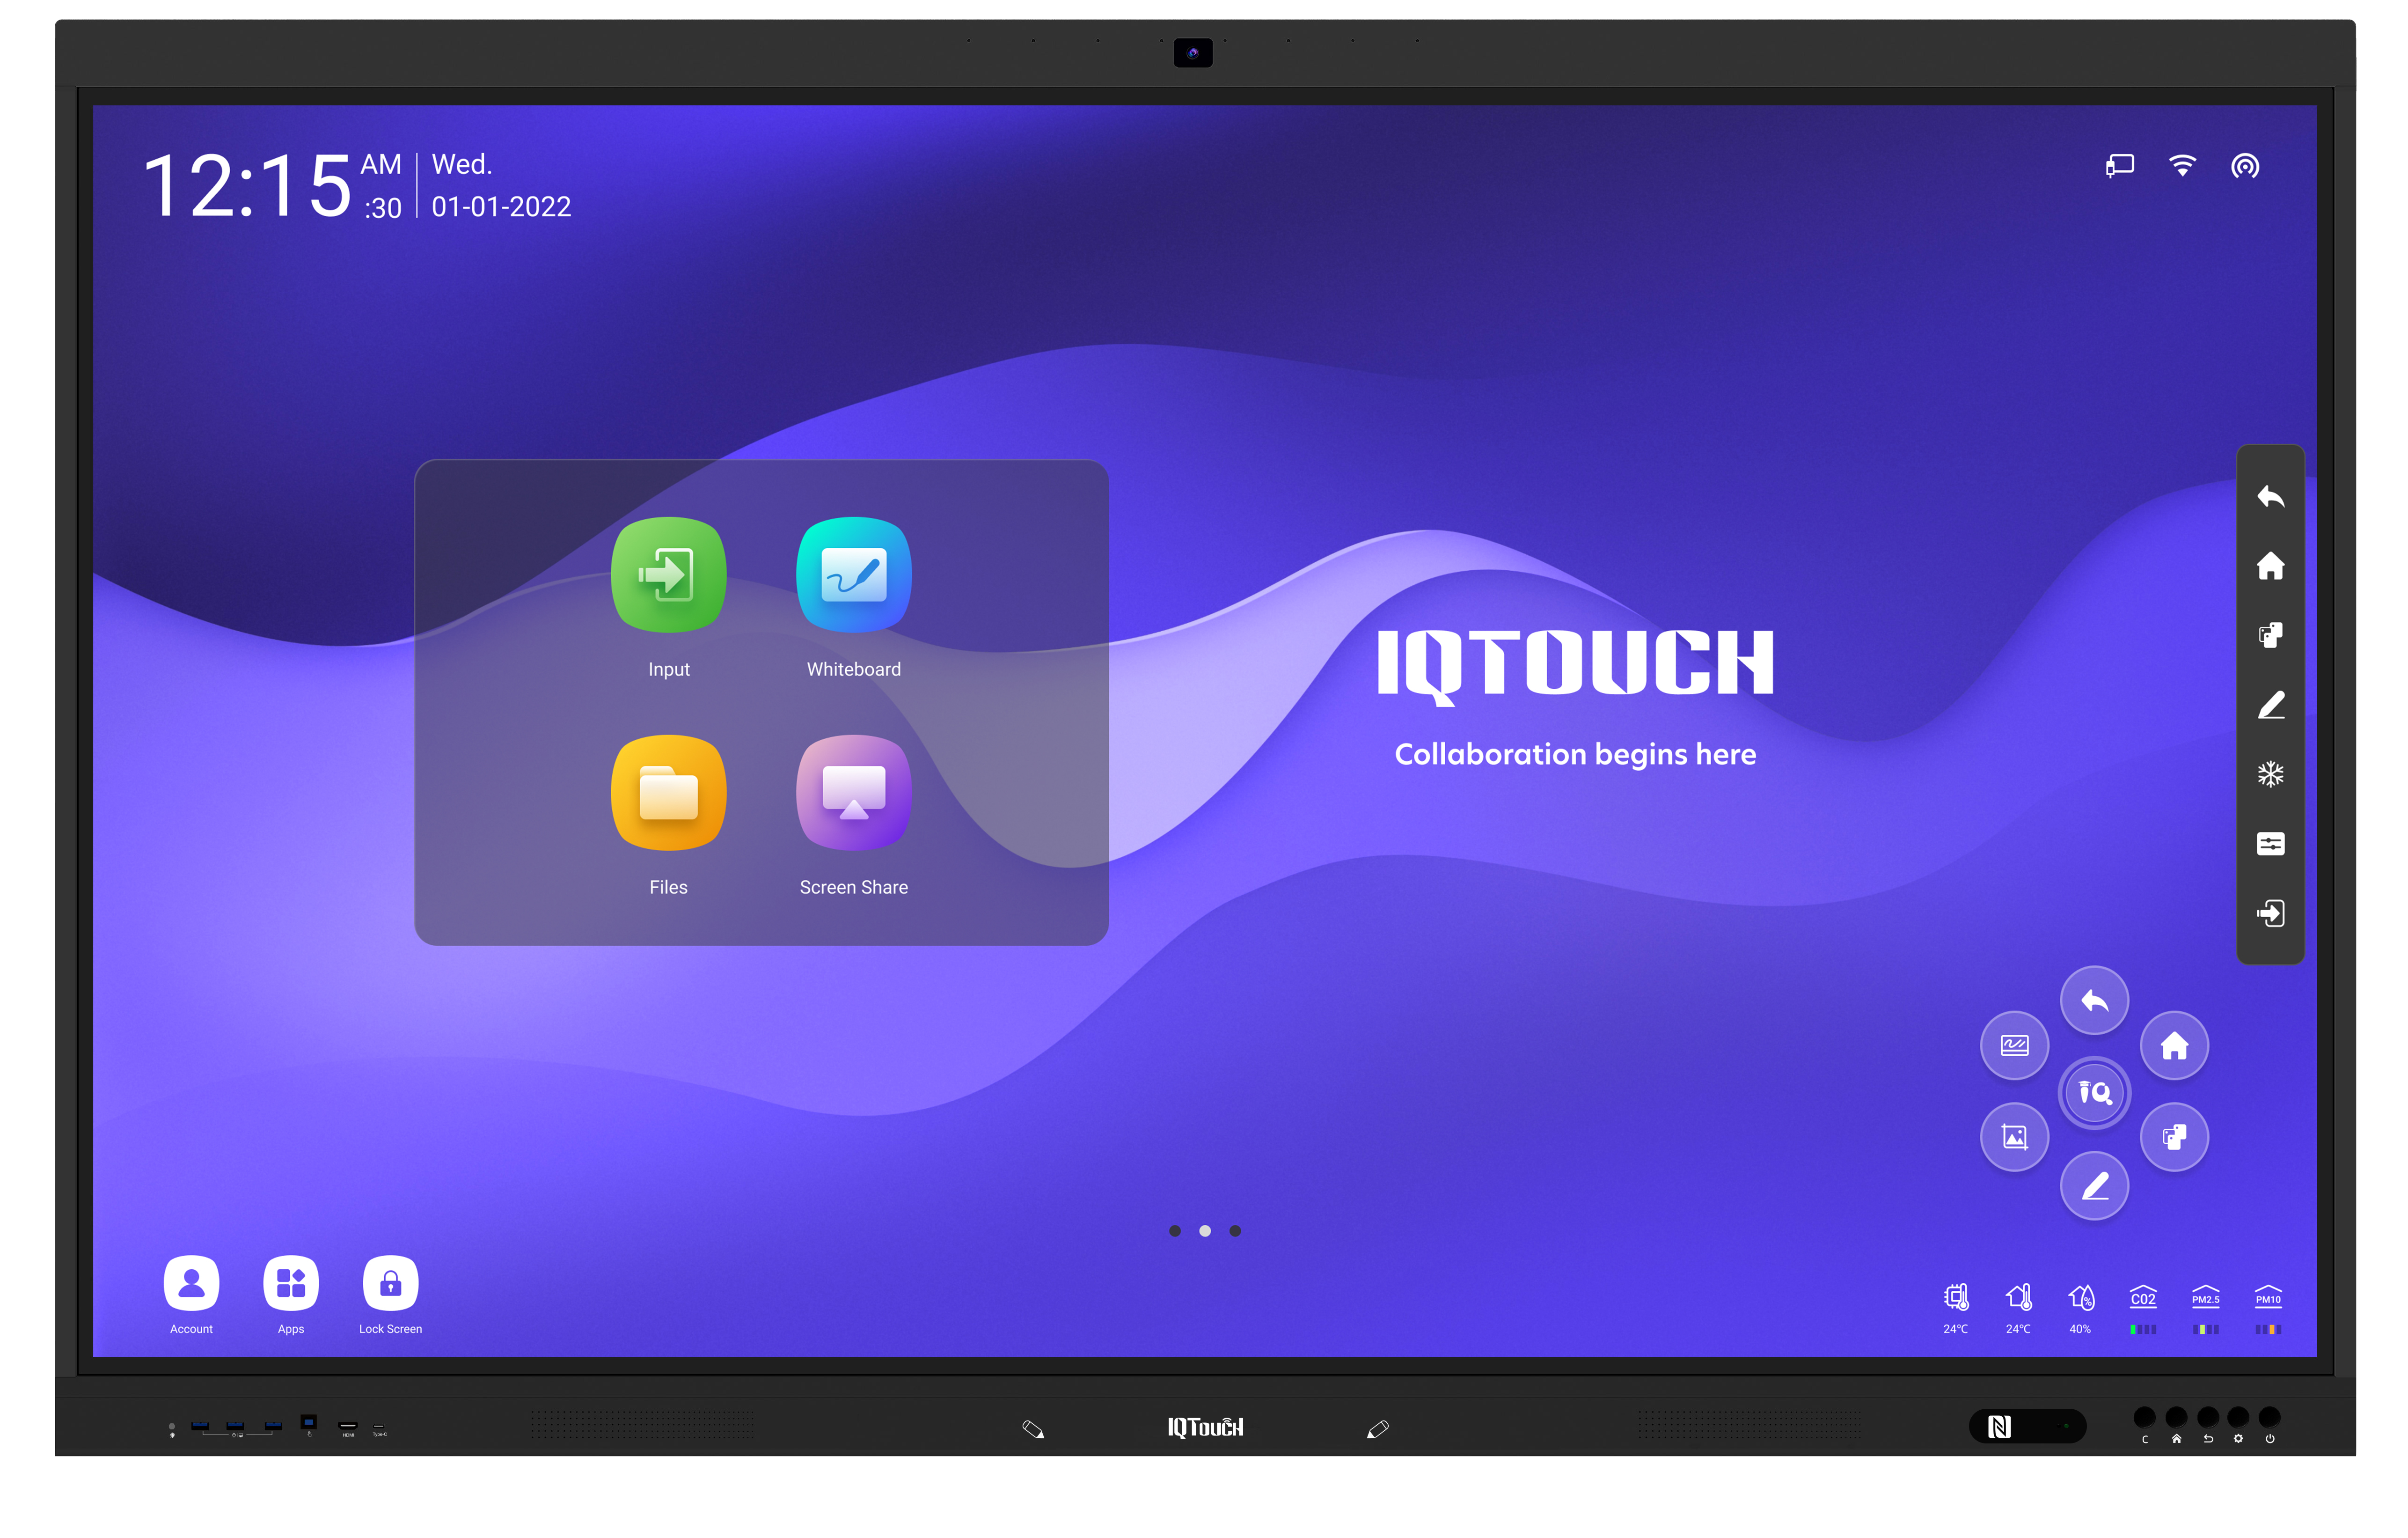
Task: Click the CPU temperature sensor icon
Action: 1956,1297
